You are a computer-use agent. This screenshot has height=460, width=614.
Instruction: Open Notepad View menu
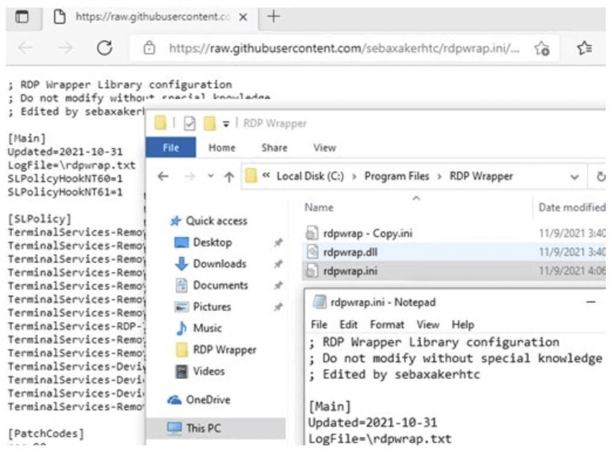click(x=428, y=325)
